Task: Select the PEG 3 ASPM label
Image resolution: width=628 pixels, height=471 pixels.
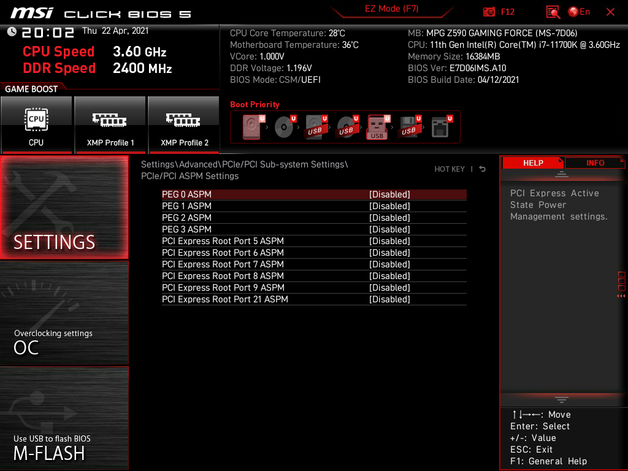Action: click(x=186, y=229)
